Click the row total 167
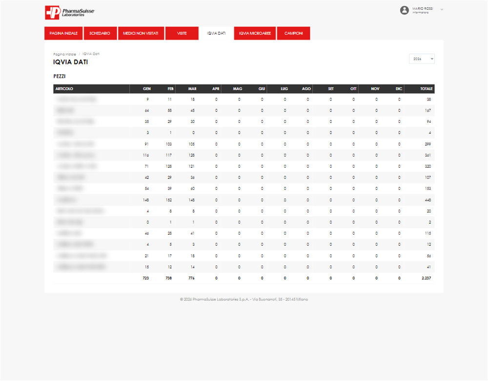Image resolution: width=488 pixels, height=381 pixels. click(428, 110)
